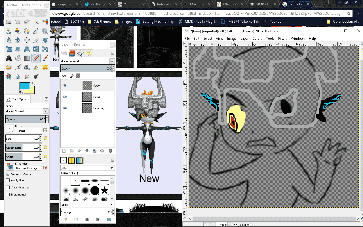Select the Text tool
Viewport: 363px width, 227px height.
tap(9, 58)
